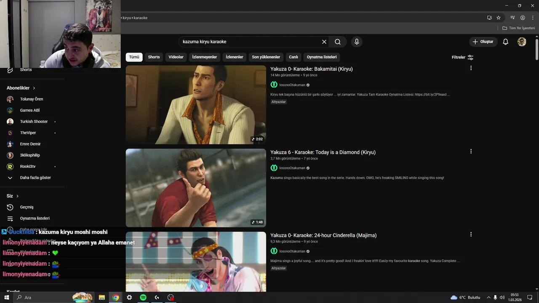Open the Today is a Diamond thumbnail
Image resolution: width=539 pixels, height=303 pixels.
pyautogui.click(x=196, y=188)
